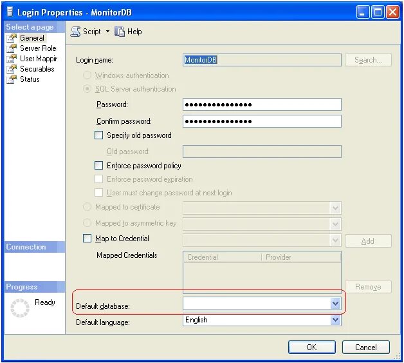The width and height of the screenshot is (404, 363).
Task: Select Mapped to asymmetric key radio button
Action: 87,223
